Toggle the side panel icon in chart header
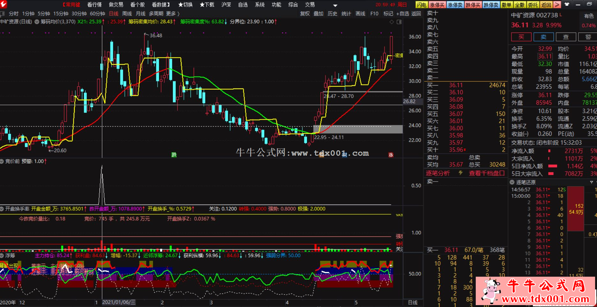The width and height of the screenshot is (597, 307). point(399,22)
